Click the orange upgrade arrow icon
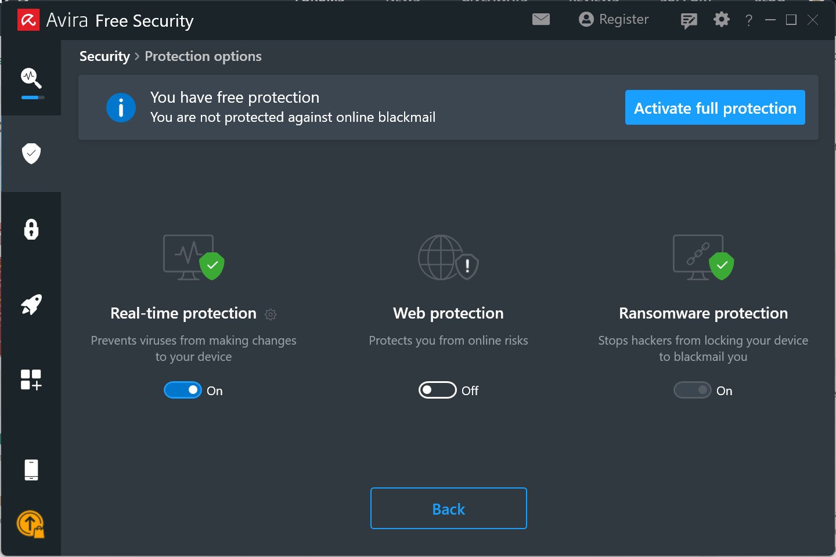This screenshot has height=557, width=836. (x=30, y=523)
